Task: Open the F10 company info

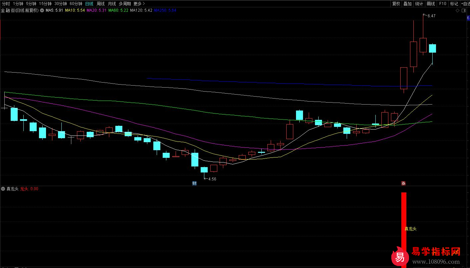Action: click(x=442, y=4)
